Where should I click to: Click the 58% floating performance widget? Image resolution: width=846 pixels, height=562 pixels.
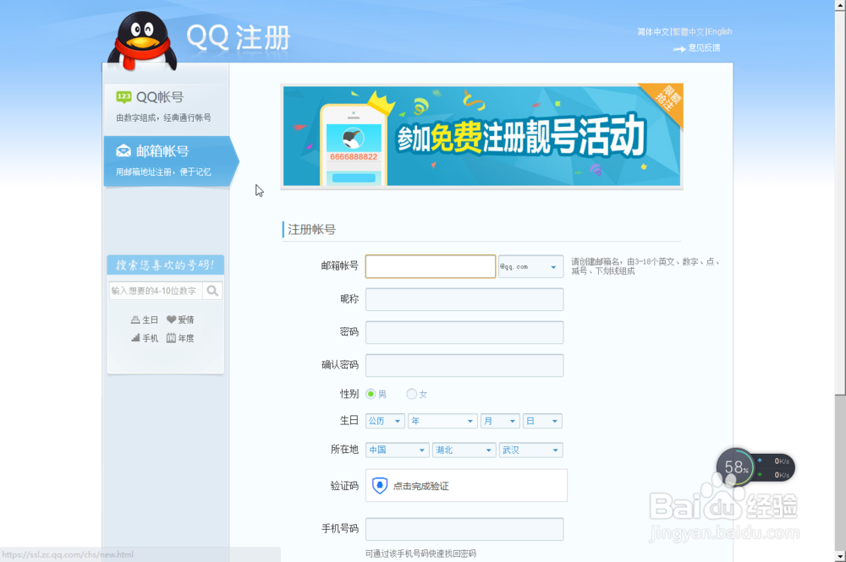coord(755,467)
